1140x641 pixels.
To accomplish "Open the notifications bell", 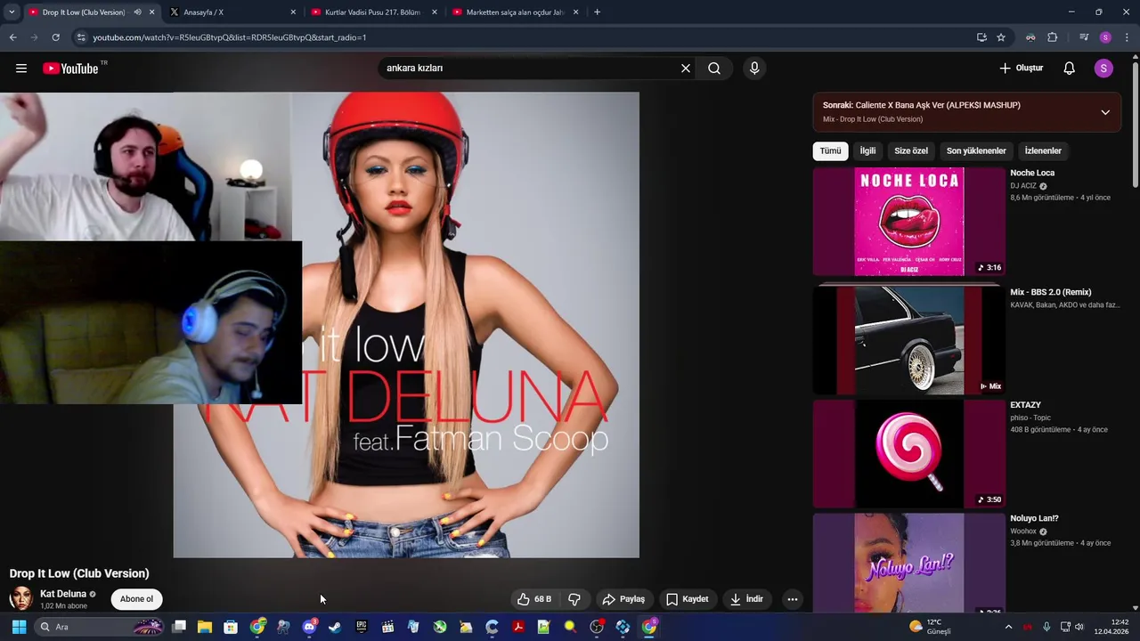I will click(1070, 69).
